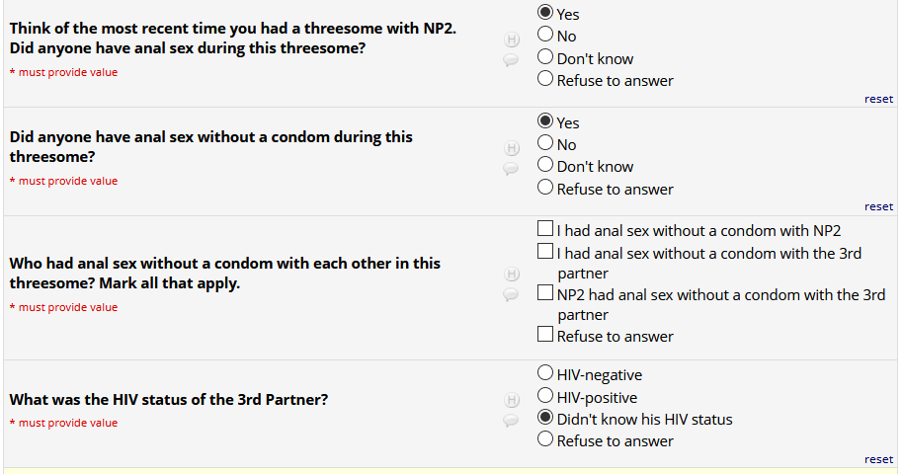Mark 'Refuse to answer' checkbox in 'Who had anal sex' question
903x474 pixels.
click(545, 335)
